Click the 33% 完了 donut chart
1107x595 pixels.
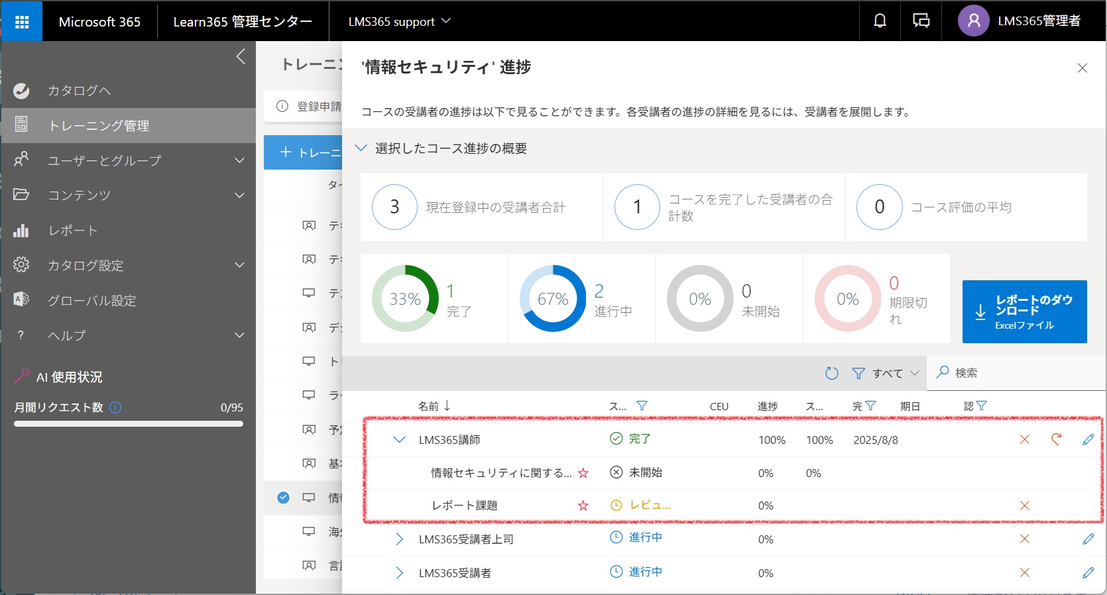point(405,299)
